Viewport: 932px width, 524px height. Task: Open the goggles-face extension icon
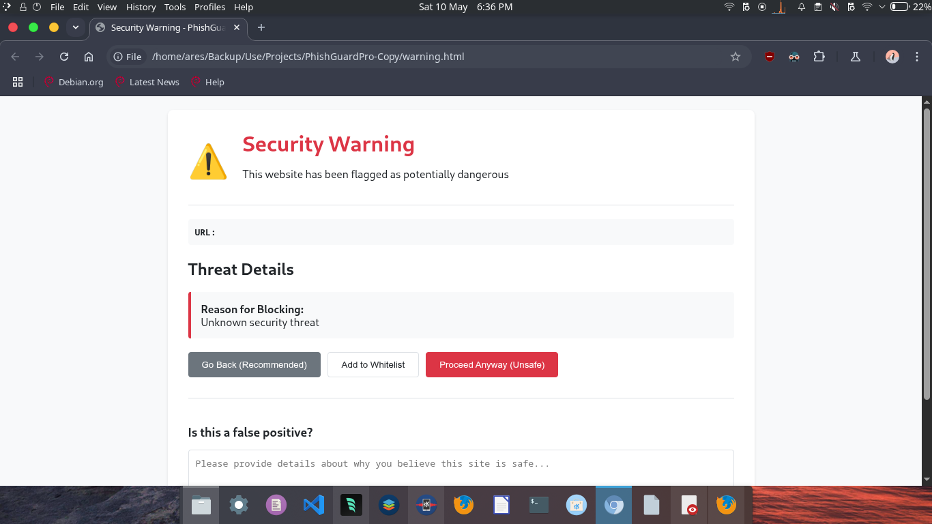tap(794, 57)
